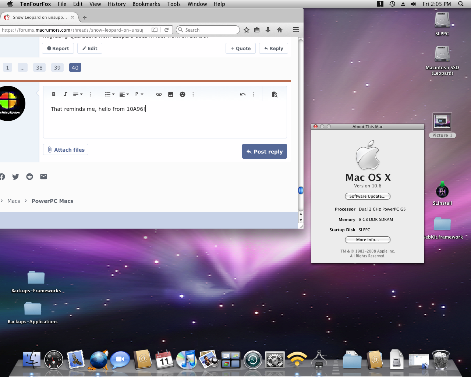
Task: Toggle the editor preview mode icon
Action: point(275,94)
